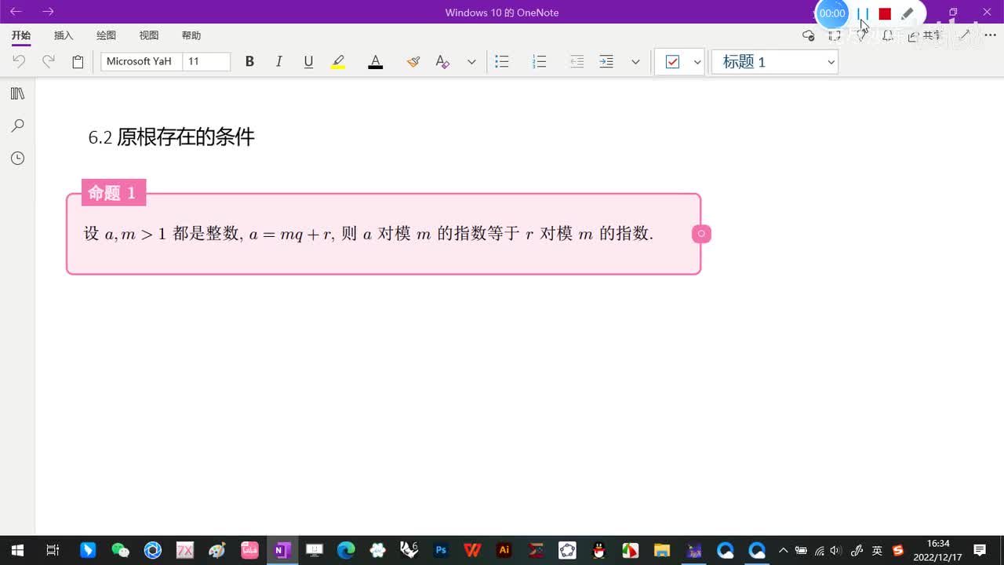The height and width of the screenshot is (565, 1004).
Task: Click the pink circle handle beside proposition box
Action: click(701, 234)
